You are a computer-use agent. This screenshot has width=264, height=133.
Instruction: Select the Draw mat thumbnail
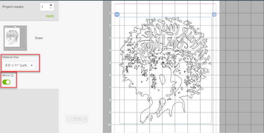(x=15, y=38)
